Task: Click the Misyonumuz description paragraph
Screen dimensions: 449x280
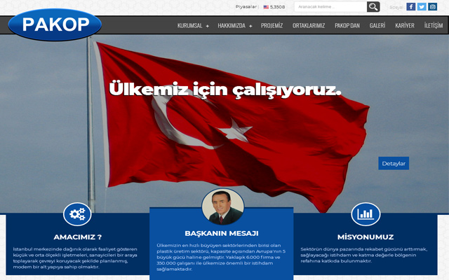Action: (x=363, y=255)
